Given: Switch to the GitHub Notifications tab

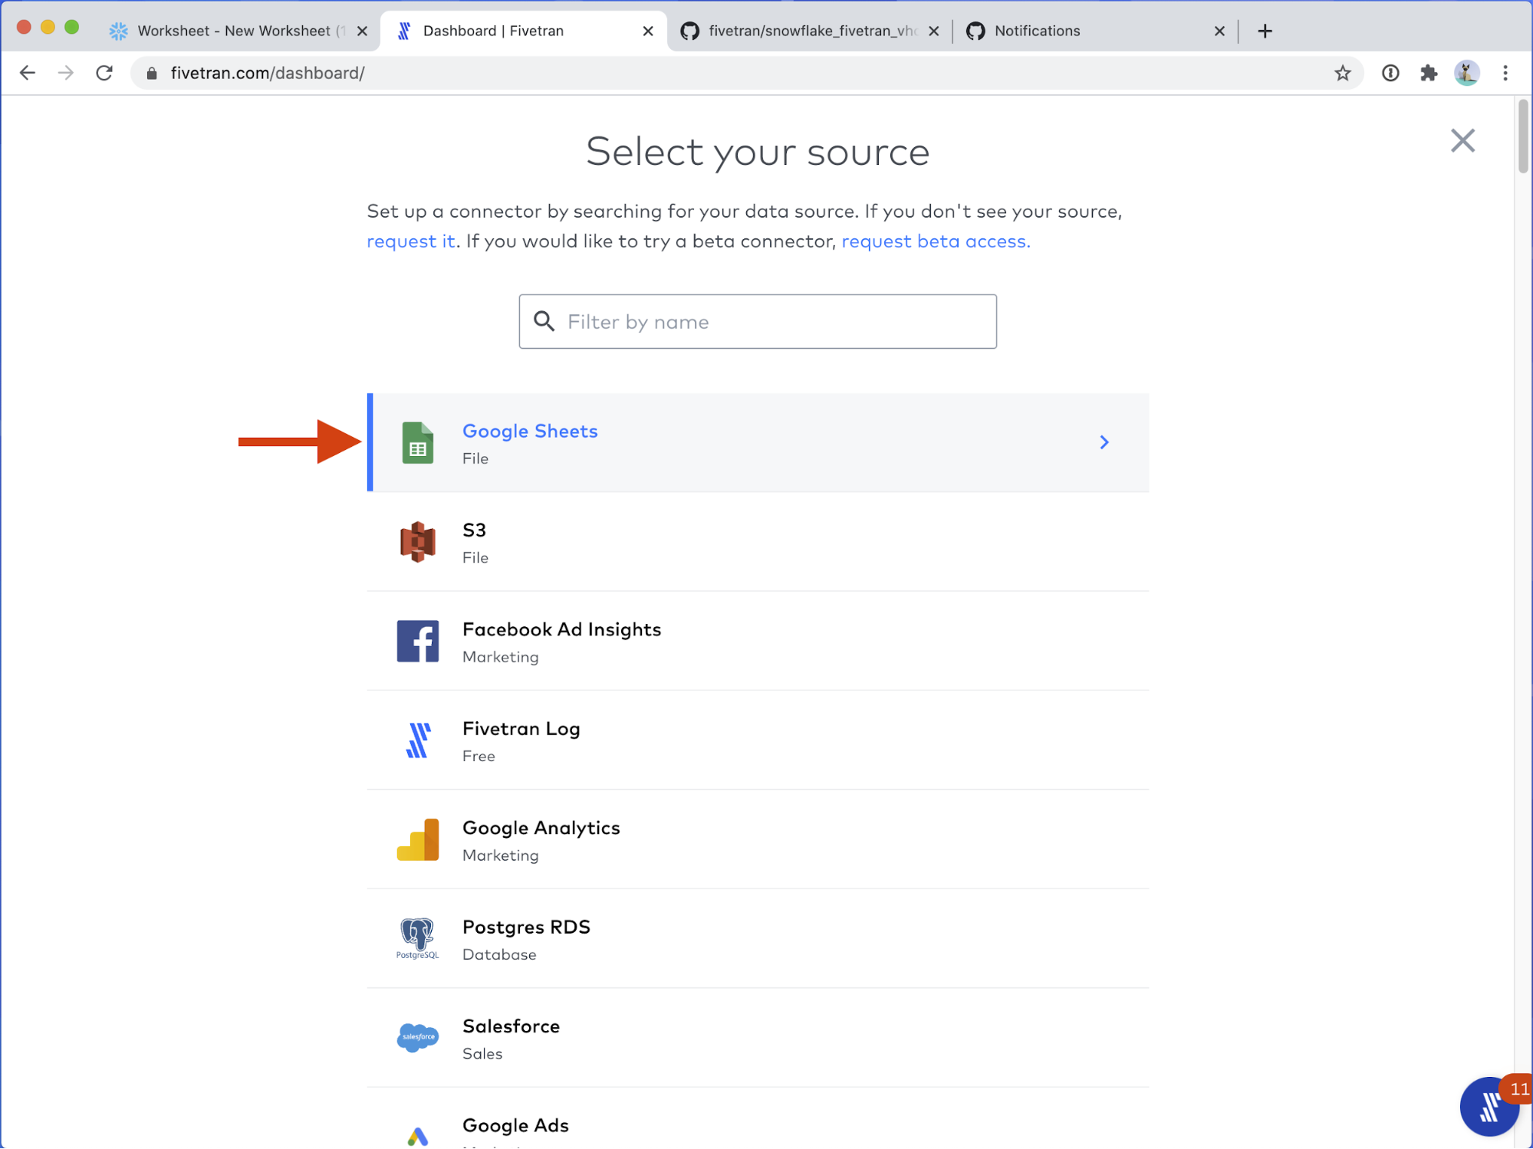Looking at the screenshot, I should point(1037,31).
